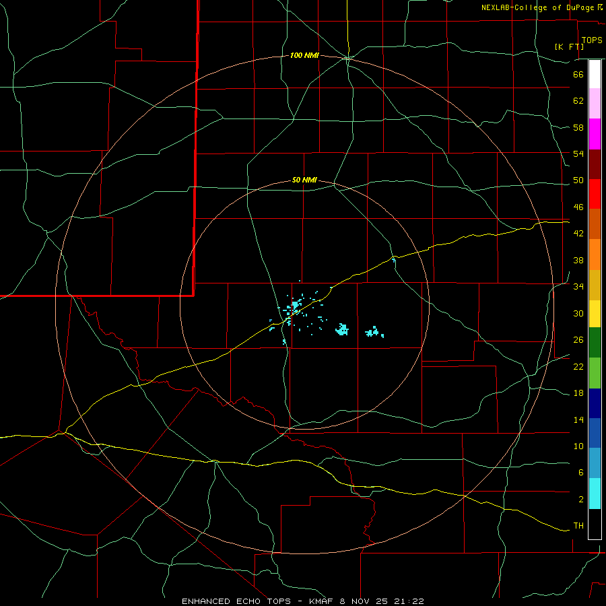
Task: Click the scale value "2"
Action: 580,500
